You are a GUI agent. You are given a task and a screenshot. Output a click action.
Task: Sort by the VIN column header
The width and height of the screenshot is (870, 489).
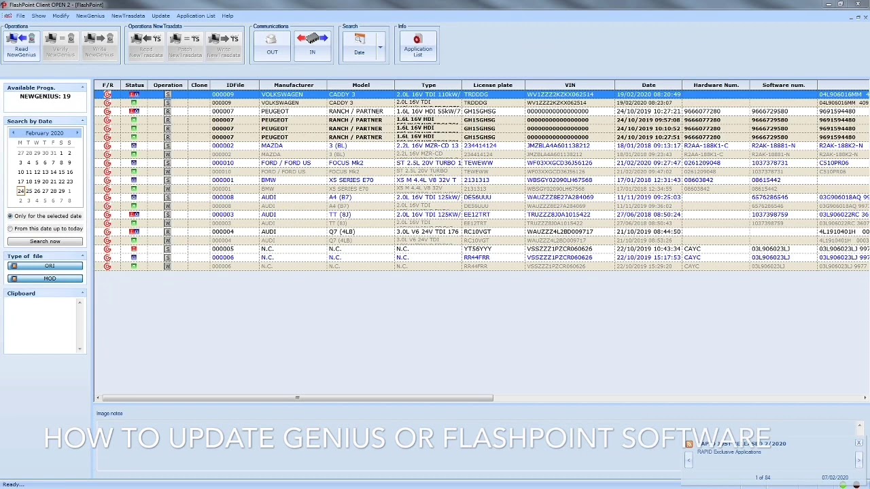tap(570, 86)
